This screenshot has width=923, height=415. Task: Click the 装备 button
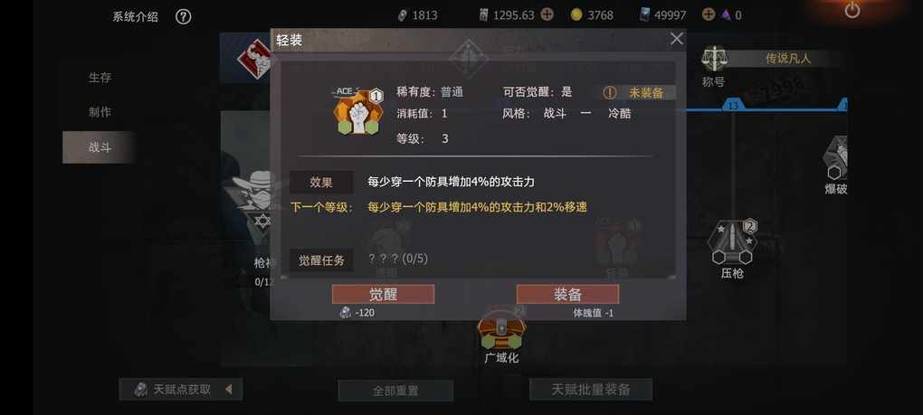pos(567,295)
